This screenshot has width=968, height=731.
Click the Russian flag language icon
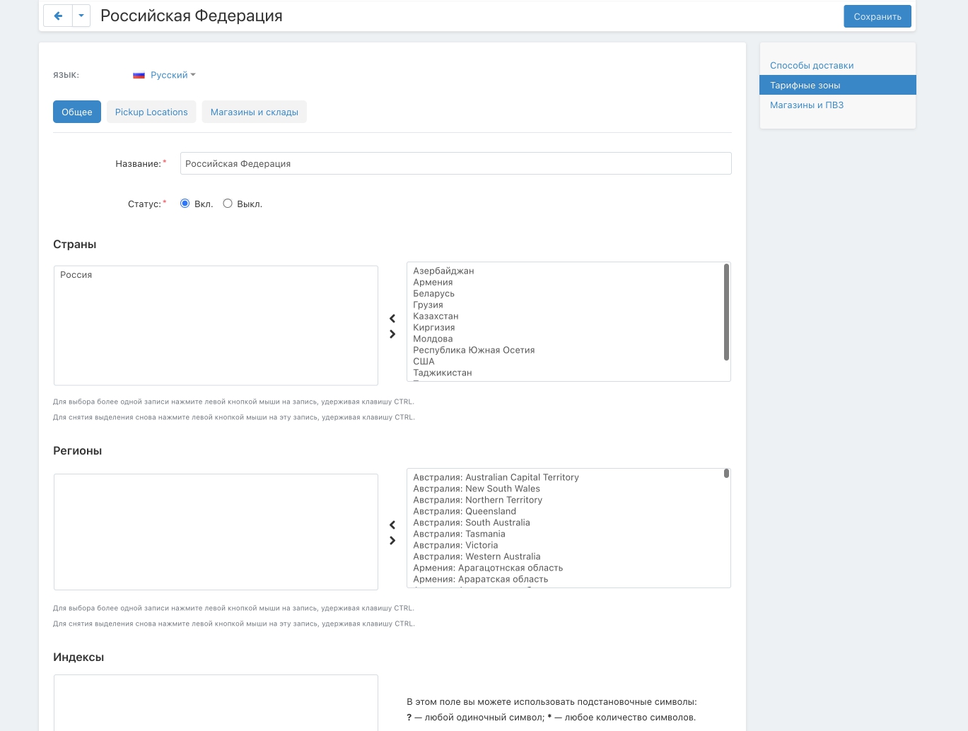[x=139, y=75]
